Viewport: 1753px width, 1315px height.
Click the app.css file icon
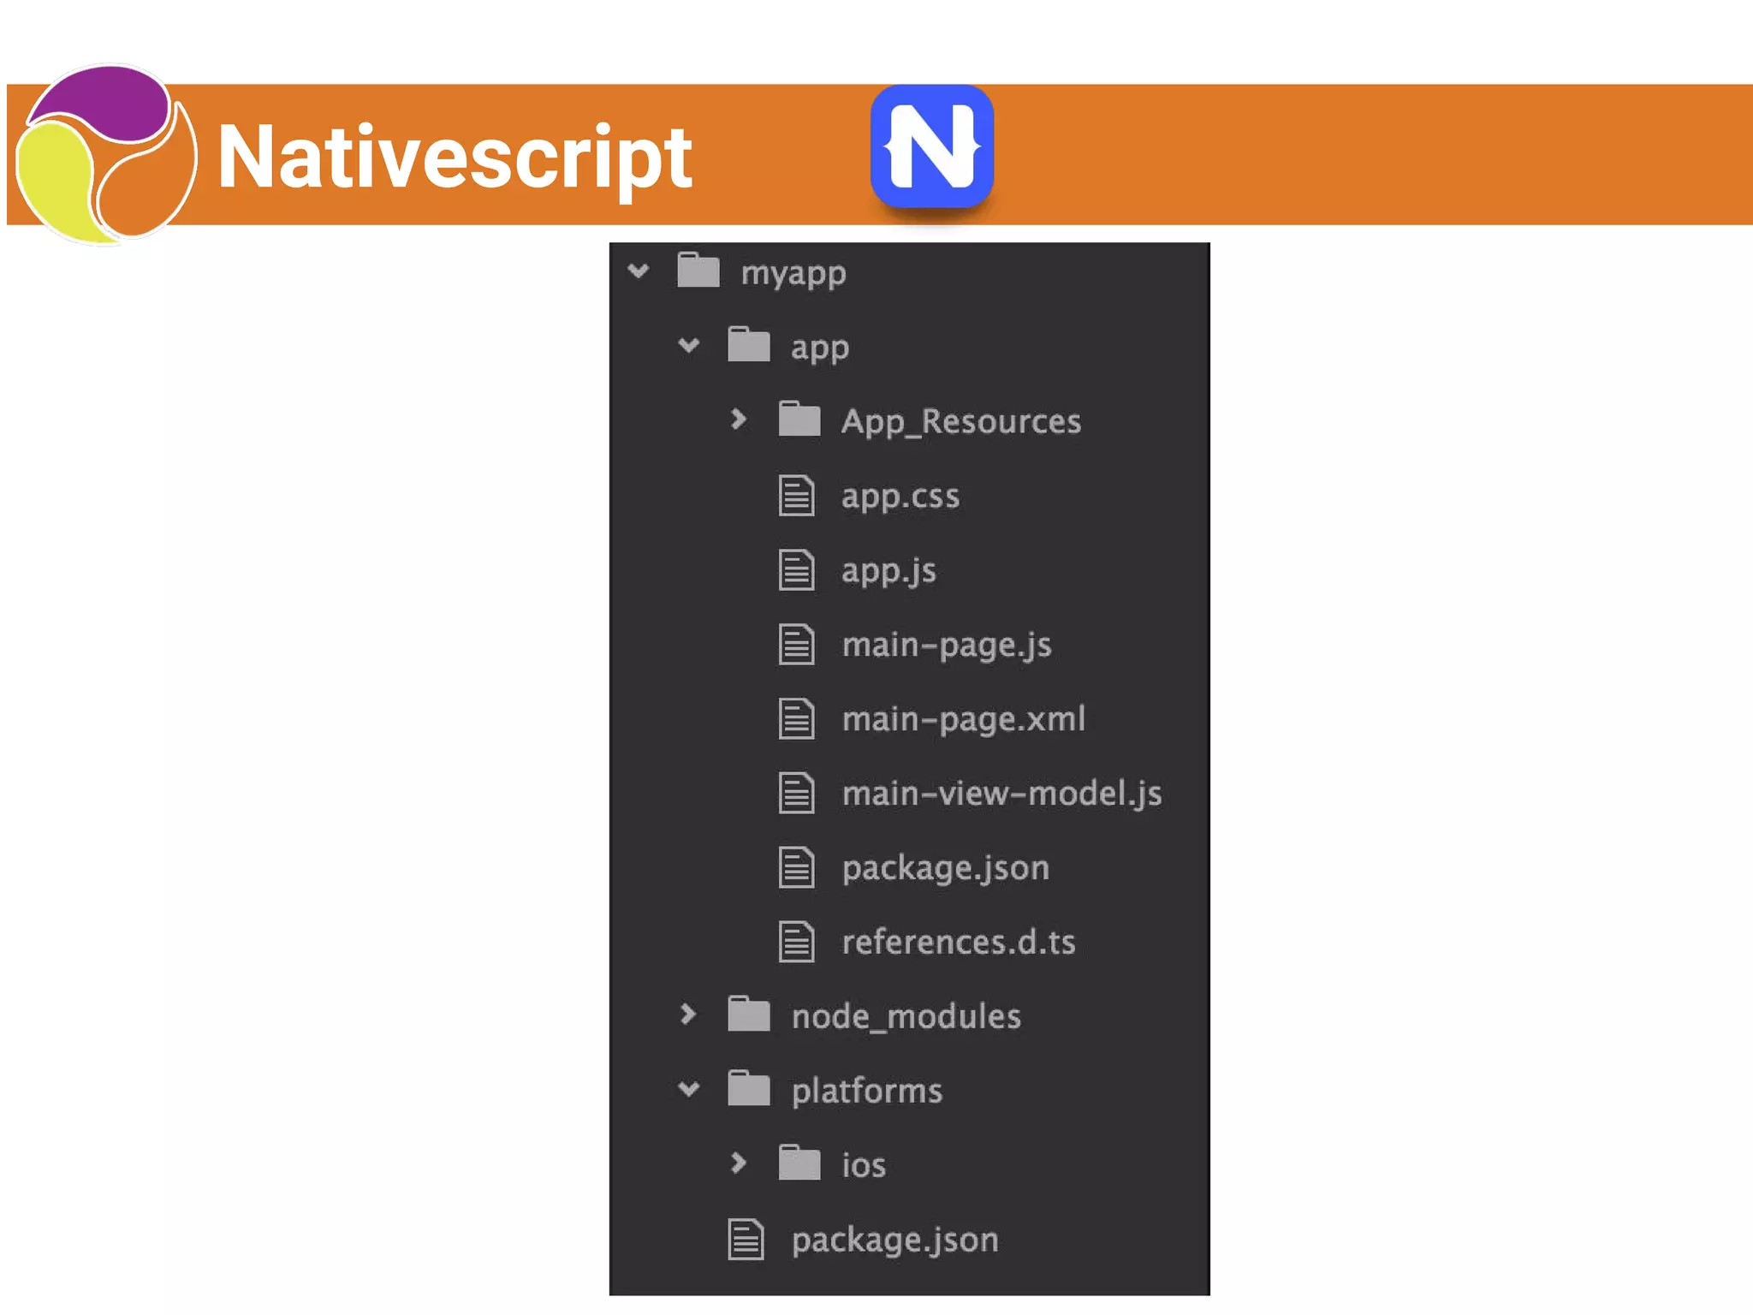(796, 495)
